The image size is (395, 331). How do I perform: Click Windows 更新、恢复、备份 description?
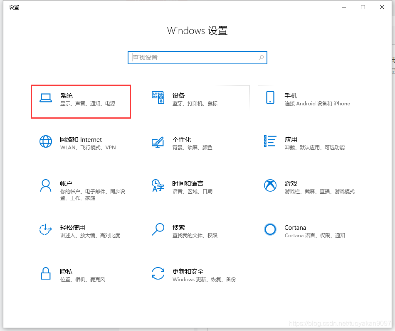point(204,280)
